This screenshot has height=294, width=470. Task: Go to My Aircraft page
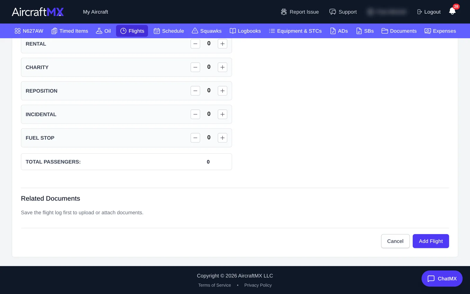95,12
